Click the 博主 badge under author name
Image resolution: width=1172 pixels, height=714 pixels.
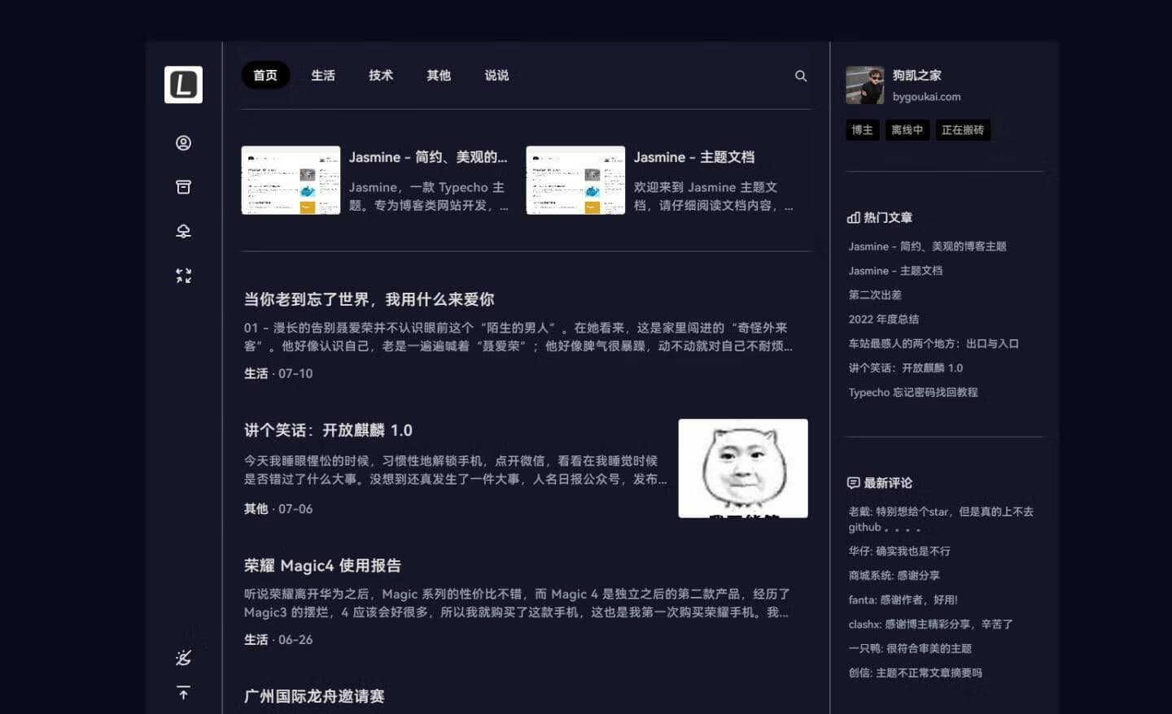pos(862,130)
